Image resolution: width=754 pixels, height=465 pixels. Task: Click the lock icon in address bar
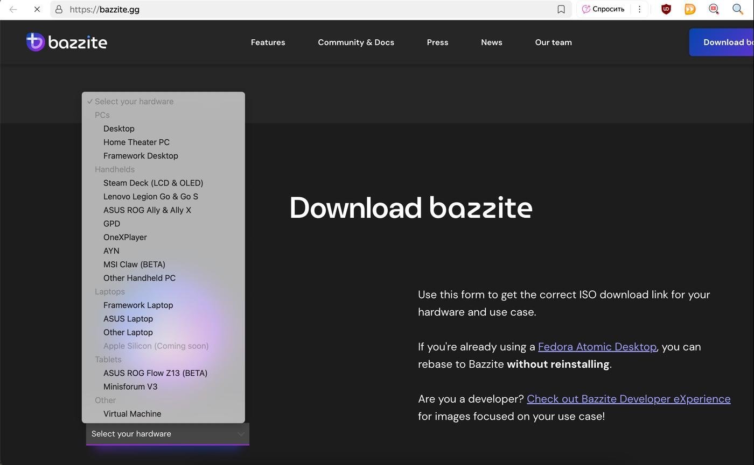coord(59,9)
